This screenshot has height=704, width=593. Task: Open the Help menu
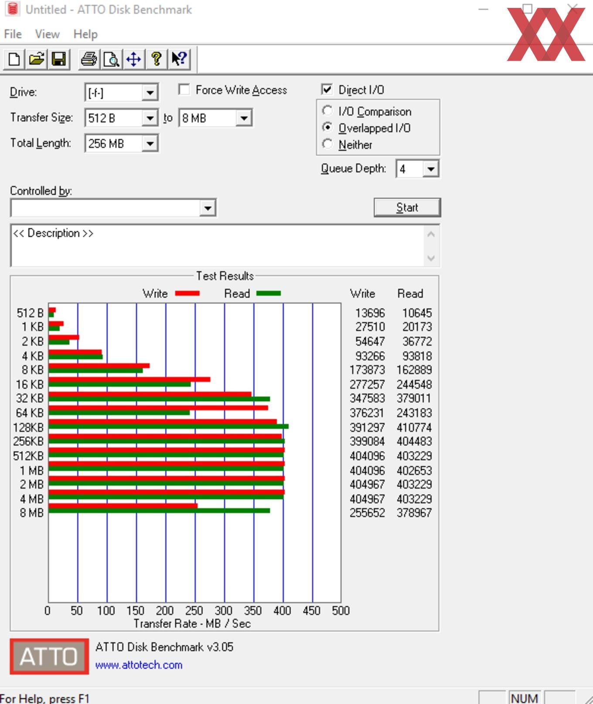coord(85,34)
